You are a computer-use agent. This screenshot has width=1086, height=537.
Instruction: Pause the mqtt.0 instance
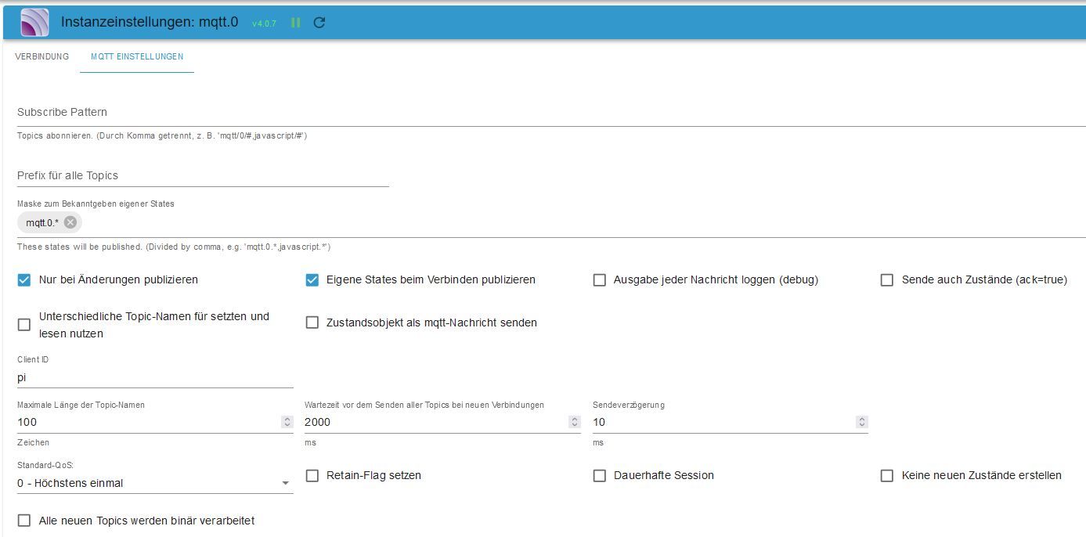click(x=296, y=23)
